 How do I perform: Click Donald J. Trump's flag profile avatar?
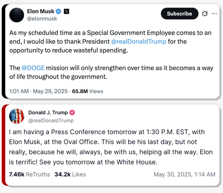point(16,116)
